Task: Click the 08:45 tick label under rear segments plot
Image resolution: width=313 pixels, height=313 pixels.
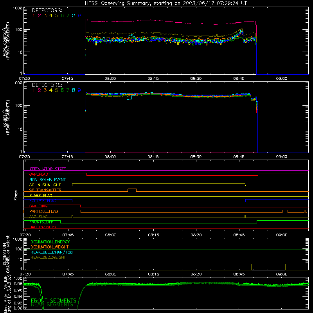Action: (239, 157)
